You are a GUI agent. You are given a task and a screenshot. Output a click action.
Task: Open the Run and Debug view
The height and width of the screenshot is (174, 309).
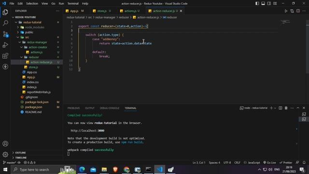[x=5, y=45]
